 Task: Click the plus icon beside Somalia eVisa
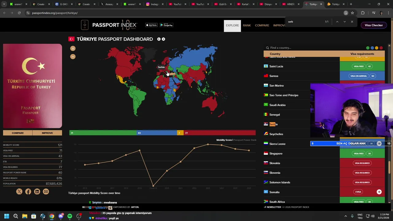coord(379,192)
